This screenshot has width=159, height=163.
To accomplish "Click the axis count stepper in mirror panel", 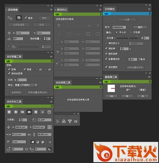I will [x=45, y=39].
